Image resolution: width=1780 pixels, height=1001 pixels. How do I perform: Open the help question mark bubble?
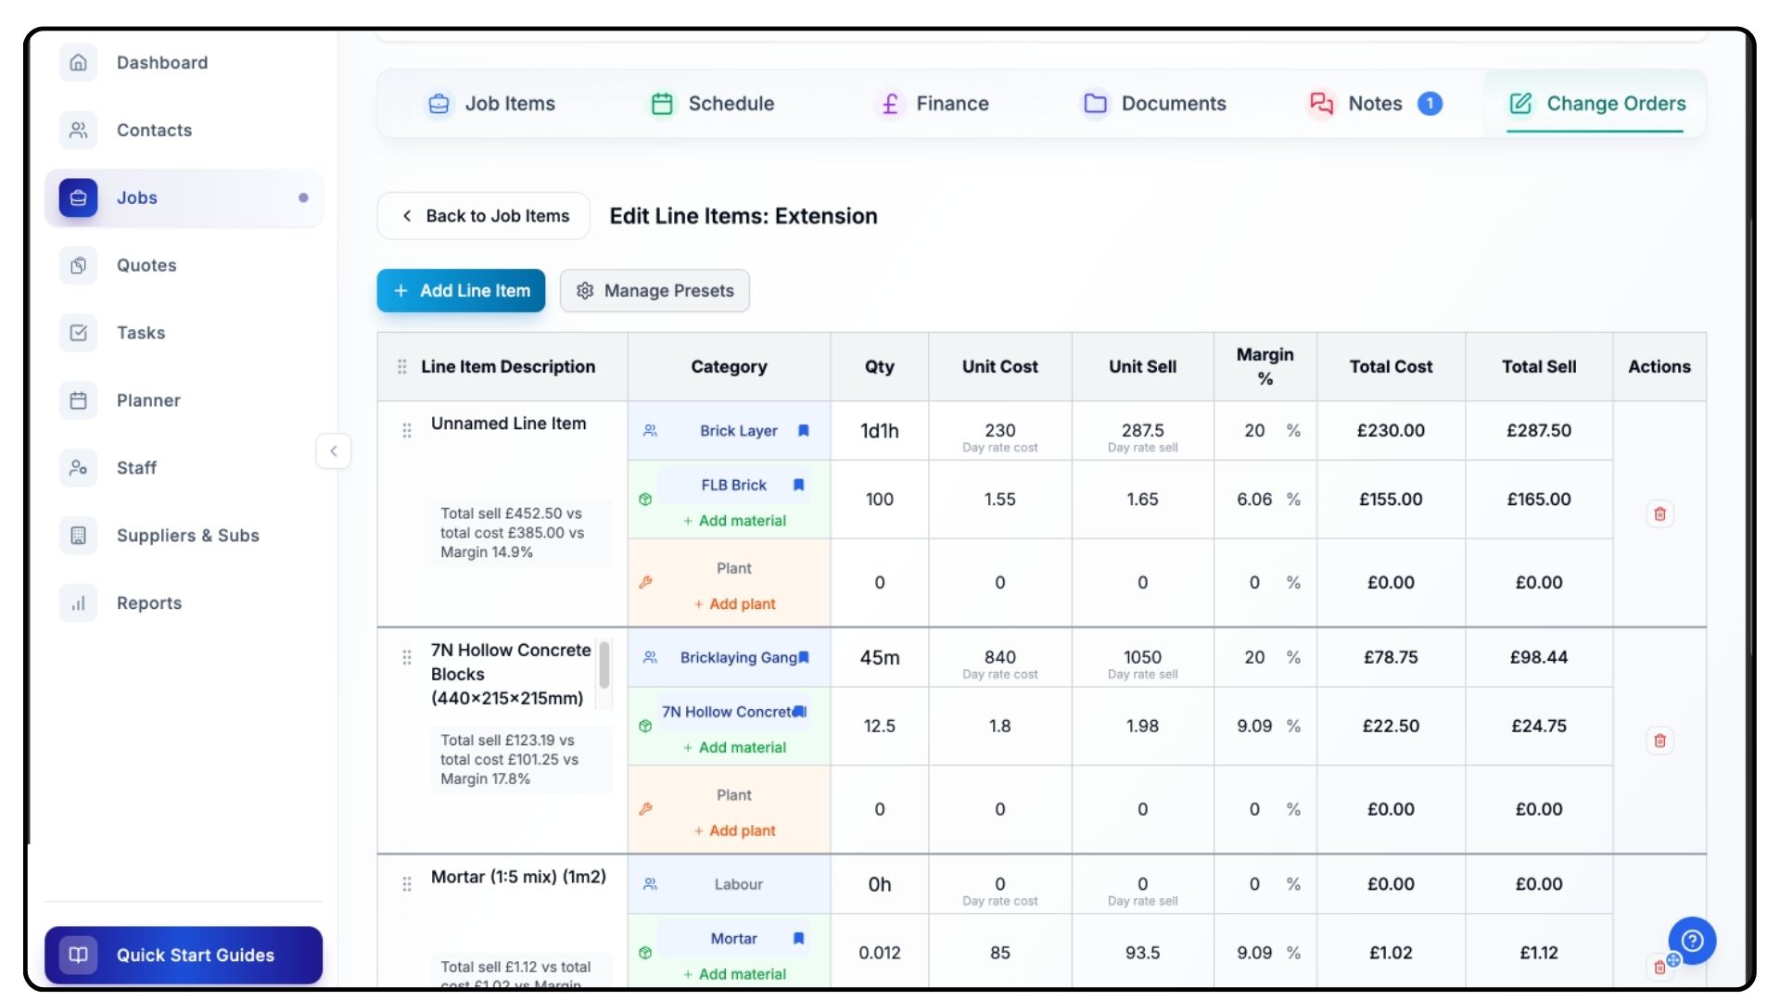pyautogui.click(x=1692, y=941)
